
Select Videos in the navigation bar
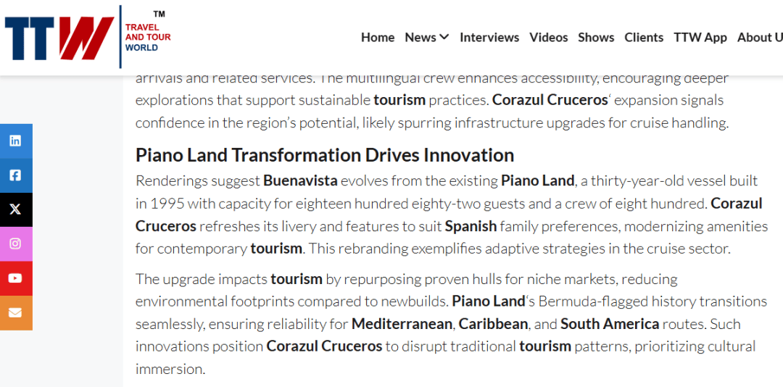click(x=548, y=38)
